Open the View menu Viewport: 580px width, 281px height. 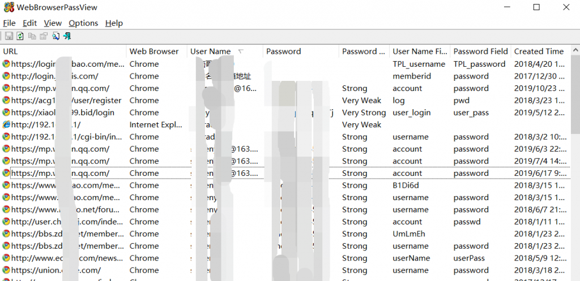(53, 23)
